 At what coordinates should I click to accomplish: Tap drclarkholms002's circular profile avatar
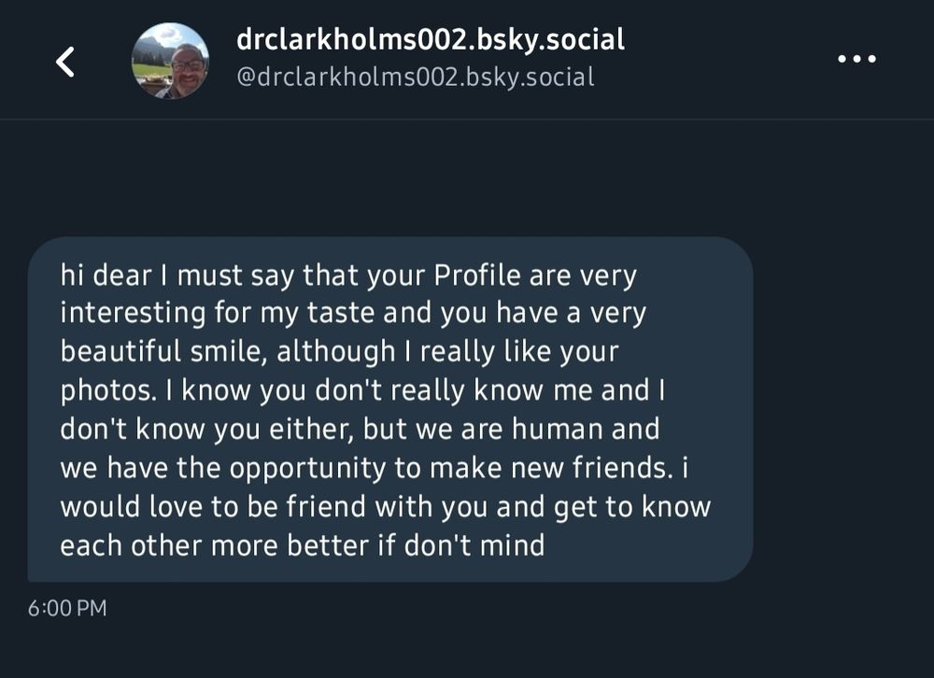click(170, 61)
